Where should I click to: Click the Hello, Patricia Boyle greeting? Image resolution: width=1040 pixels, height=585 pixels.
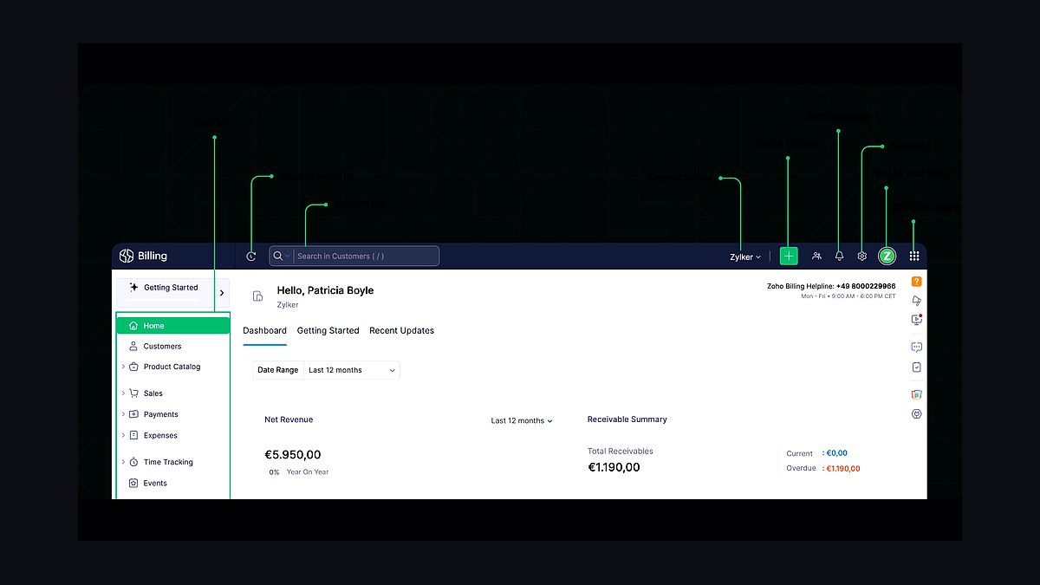click(x=325, y=290)
